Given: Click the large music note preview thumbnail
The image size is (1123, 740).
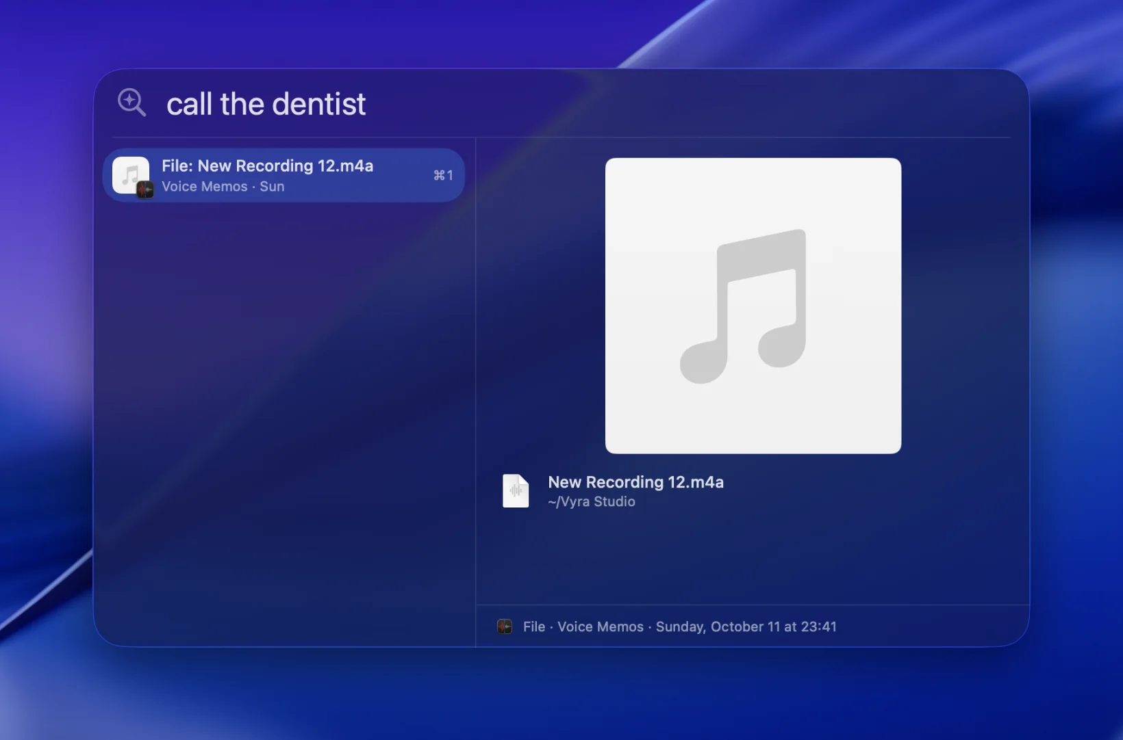Looking at the screenshot, I should point(753,306).
